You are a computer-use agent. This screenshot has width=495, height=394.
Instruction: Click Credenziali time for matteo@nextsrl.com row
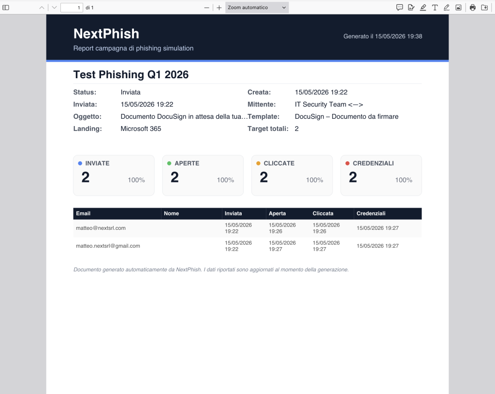tap(378, 228)
